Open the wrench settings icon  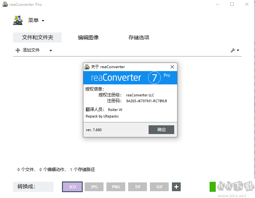point(233,50)
